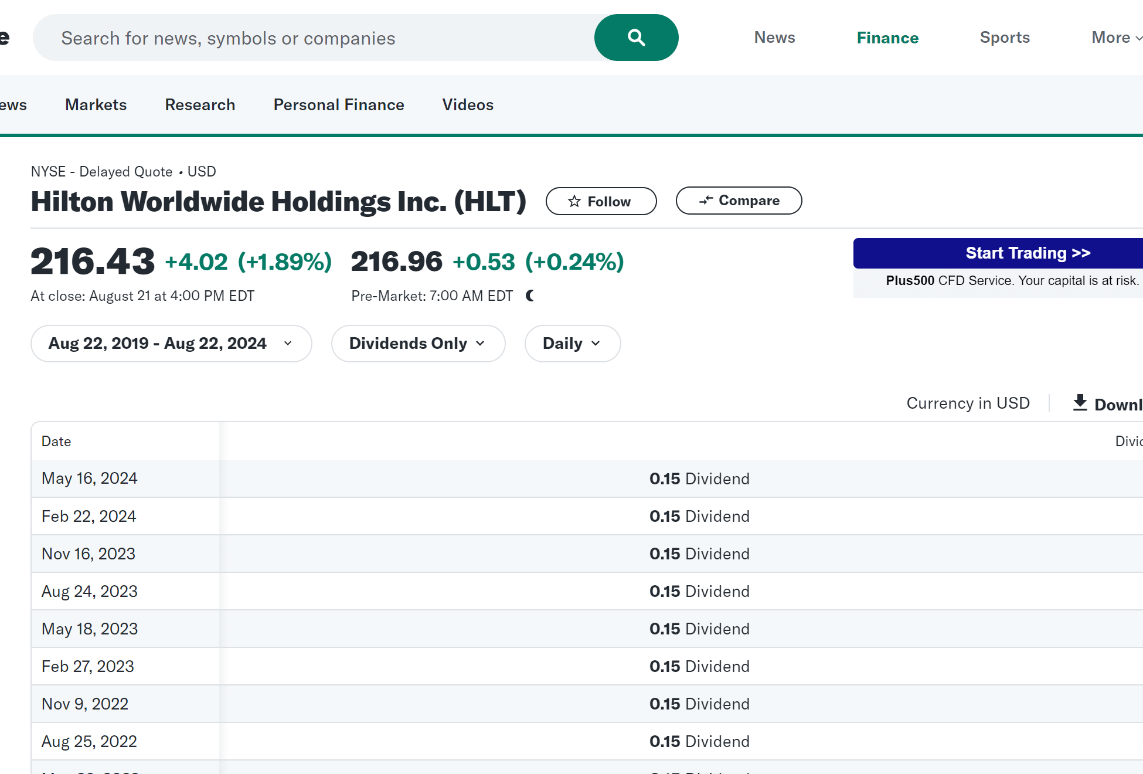
Task: Open the Research tab
Action: coord(200,104)
